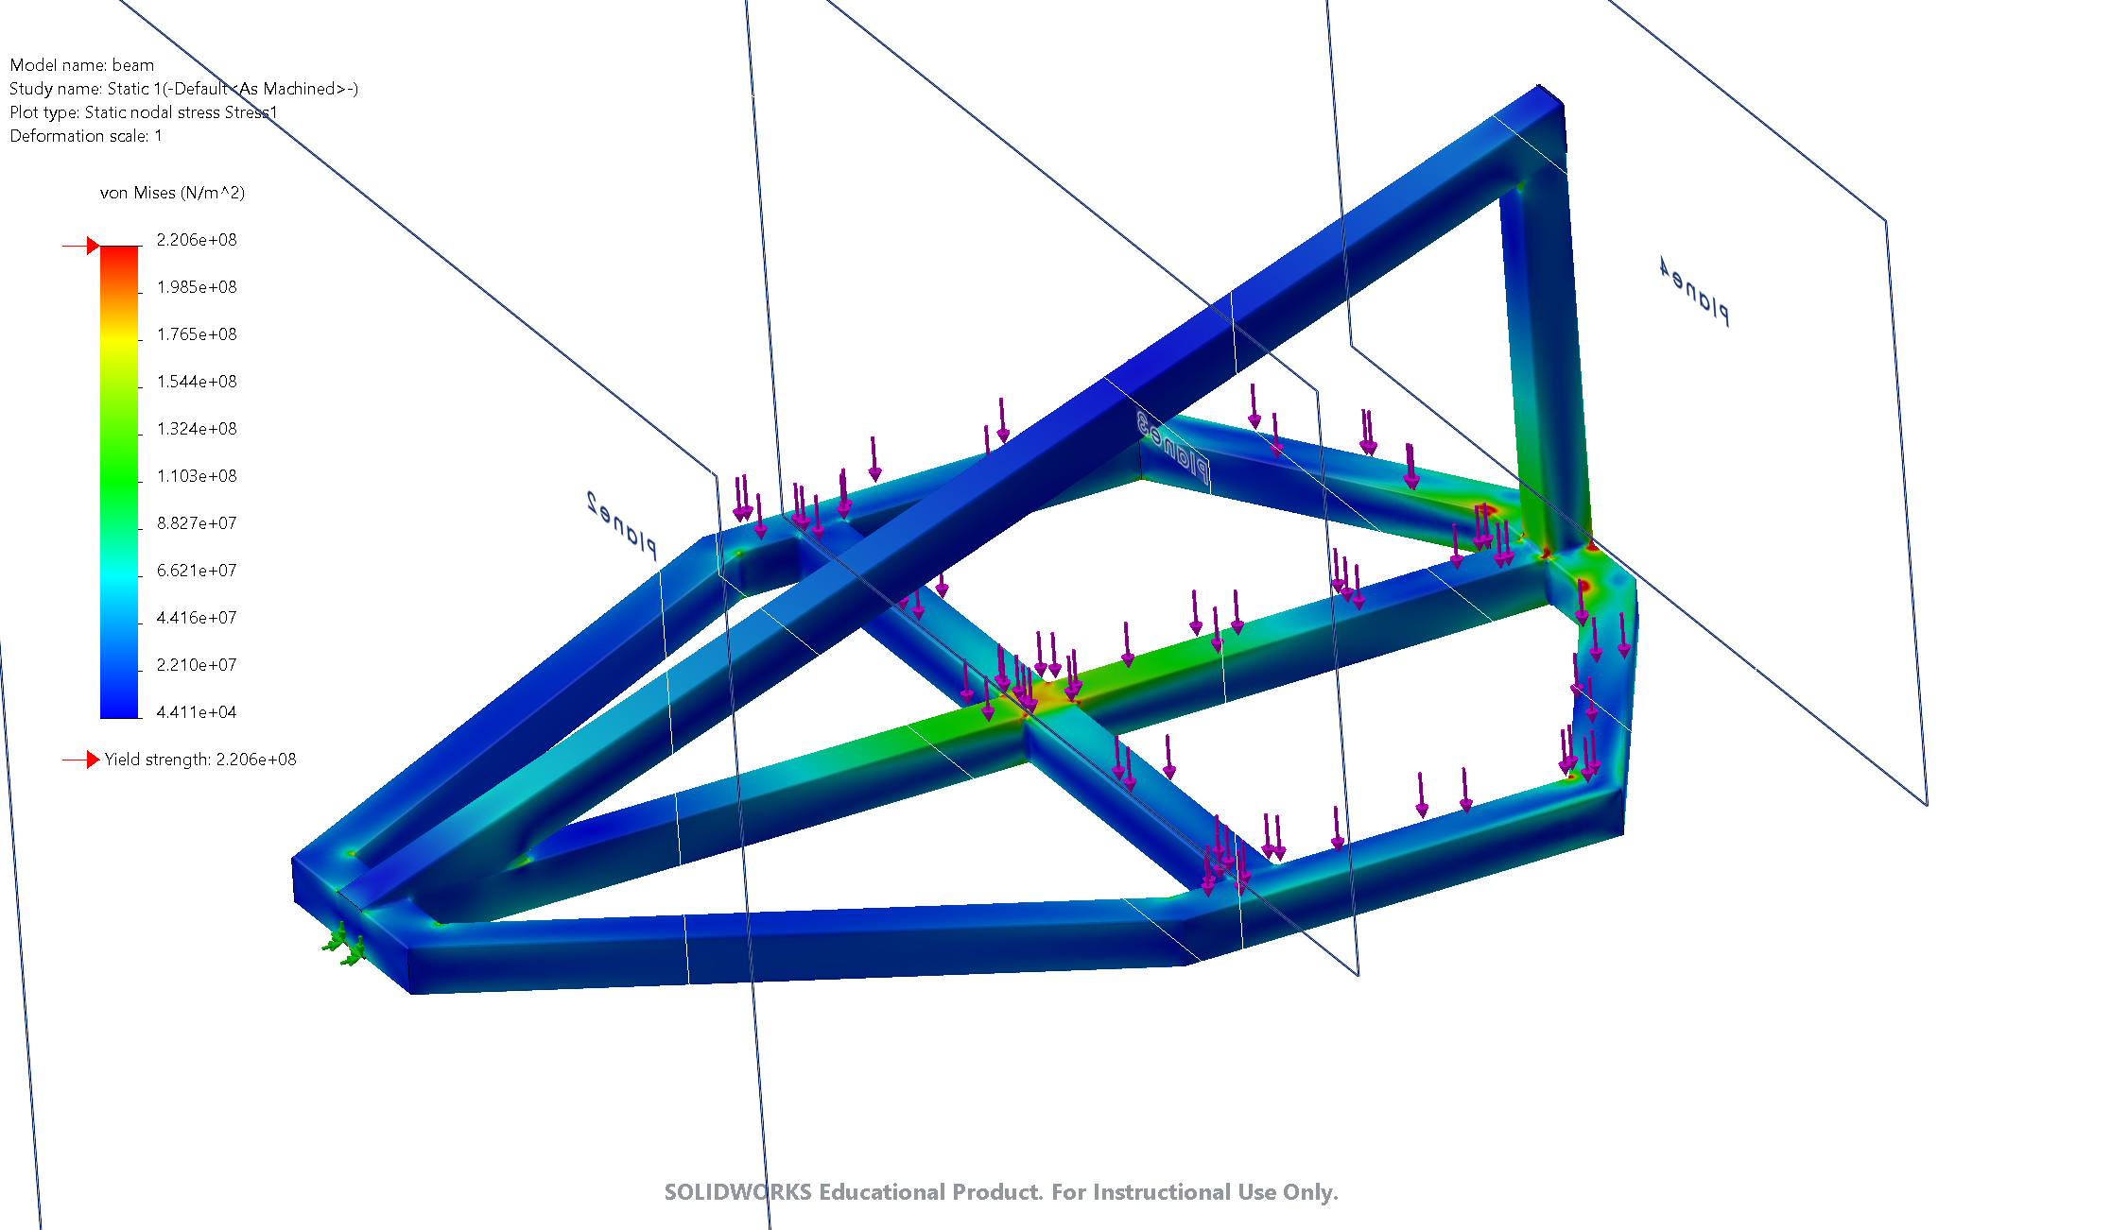Click maximum legend value 2.206e+08
Screen dimensions: 2111x1230
point(197,240)
